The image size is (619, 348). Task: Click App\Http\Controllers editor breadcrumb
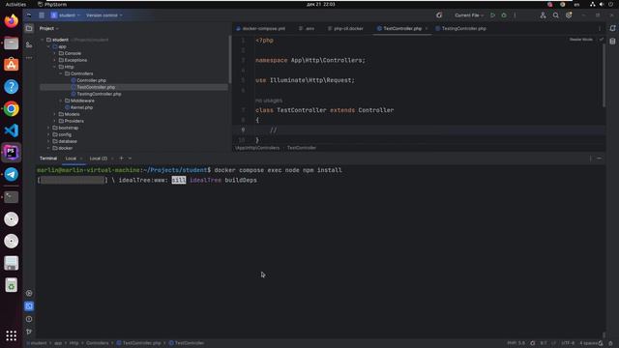(257, 148)
